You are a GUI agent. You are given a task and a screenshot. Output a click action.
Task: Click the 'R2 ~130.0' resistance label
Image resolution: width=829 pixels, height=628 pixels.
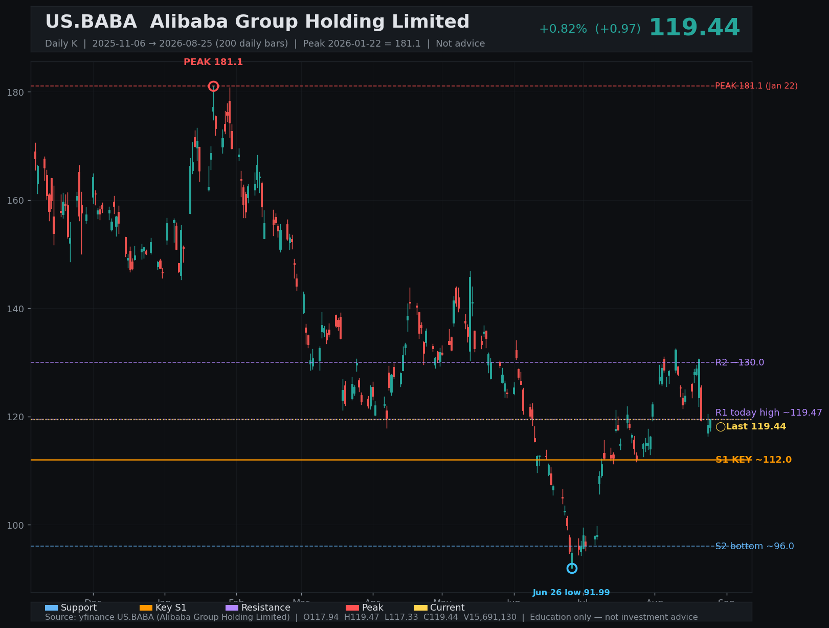point(740,362)
